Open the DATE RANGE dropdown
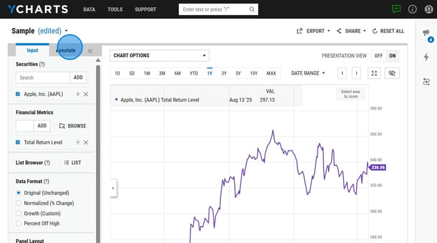This screenshot has width=437, height=243. pyautogui.click(x=308, y=73)
